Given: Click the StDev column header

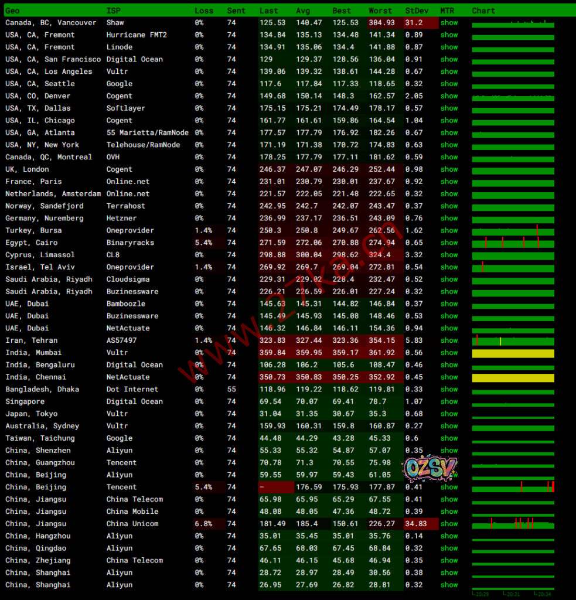Looking at the screenshot, I should [417, 11].
